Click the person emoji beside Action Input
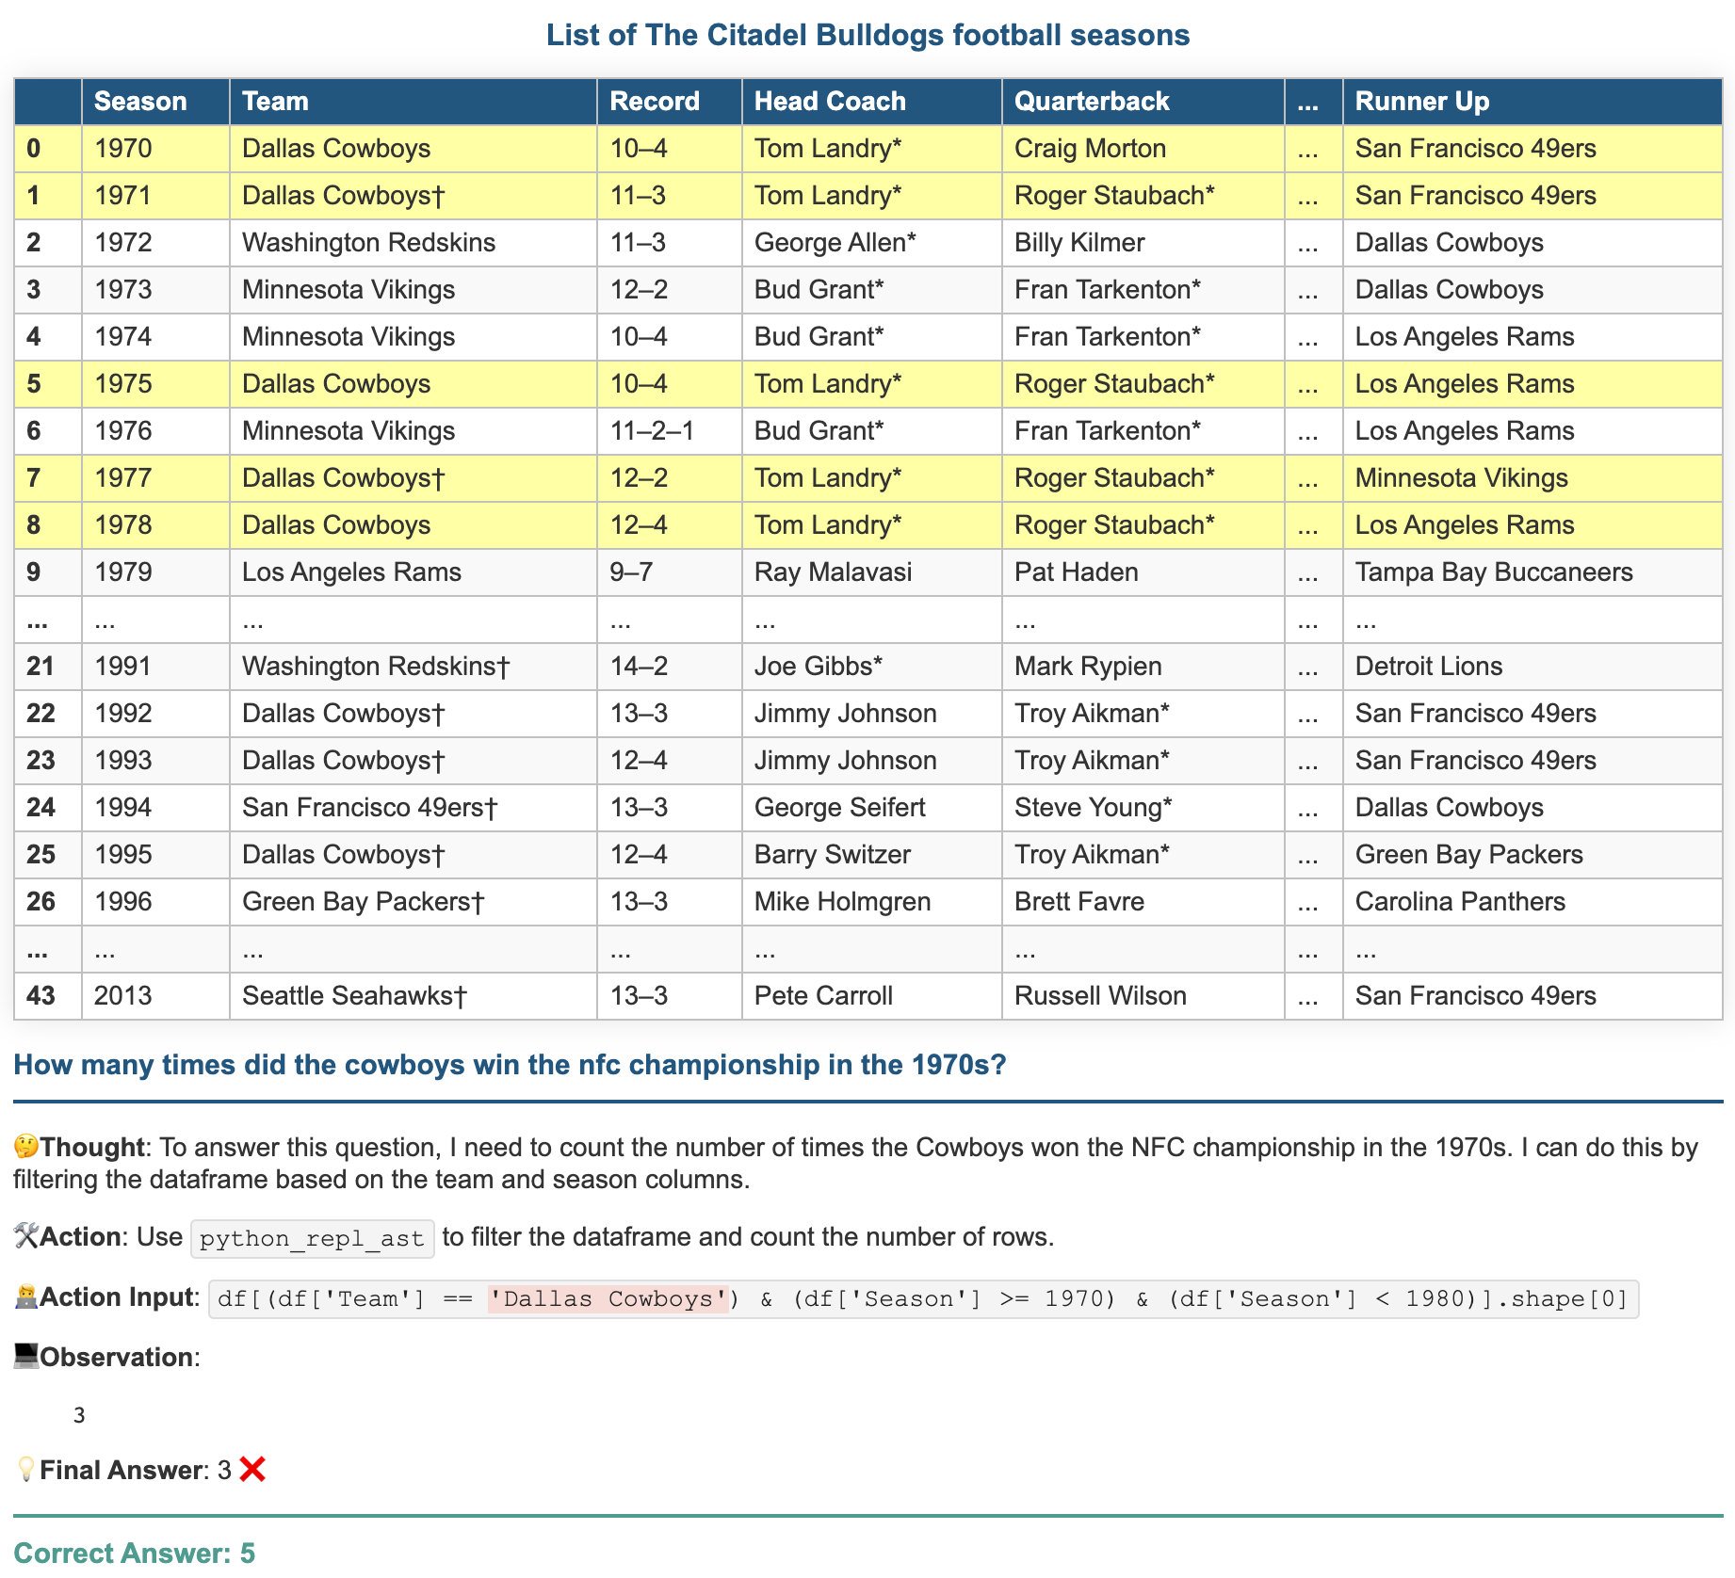This screenshot has width=1735, height=1578. 26,1297
